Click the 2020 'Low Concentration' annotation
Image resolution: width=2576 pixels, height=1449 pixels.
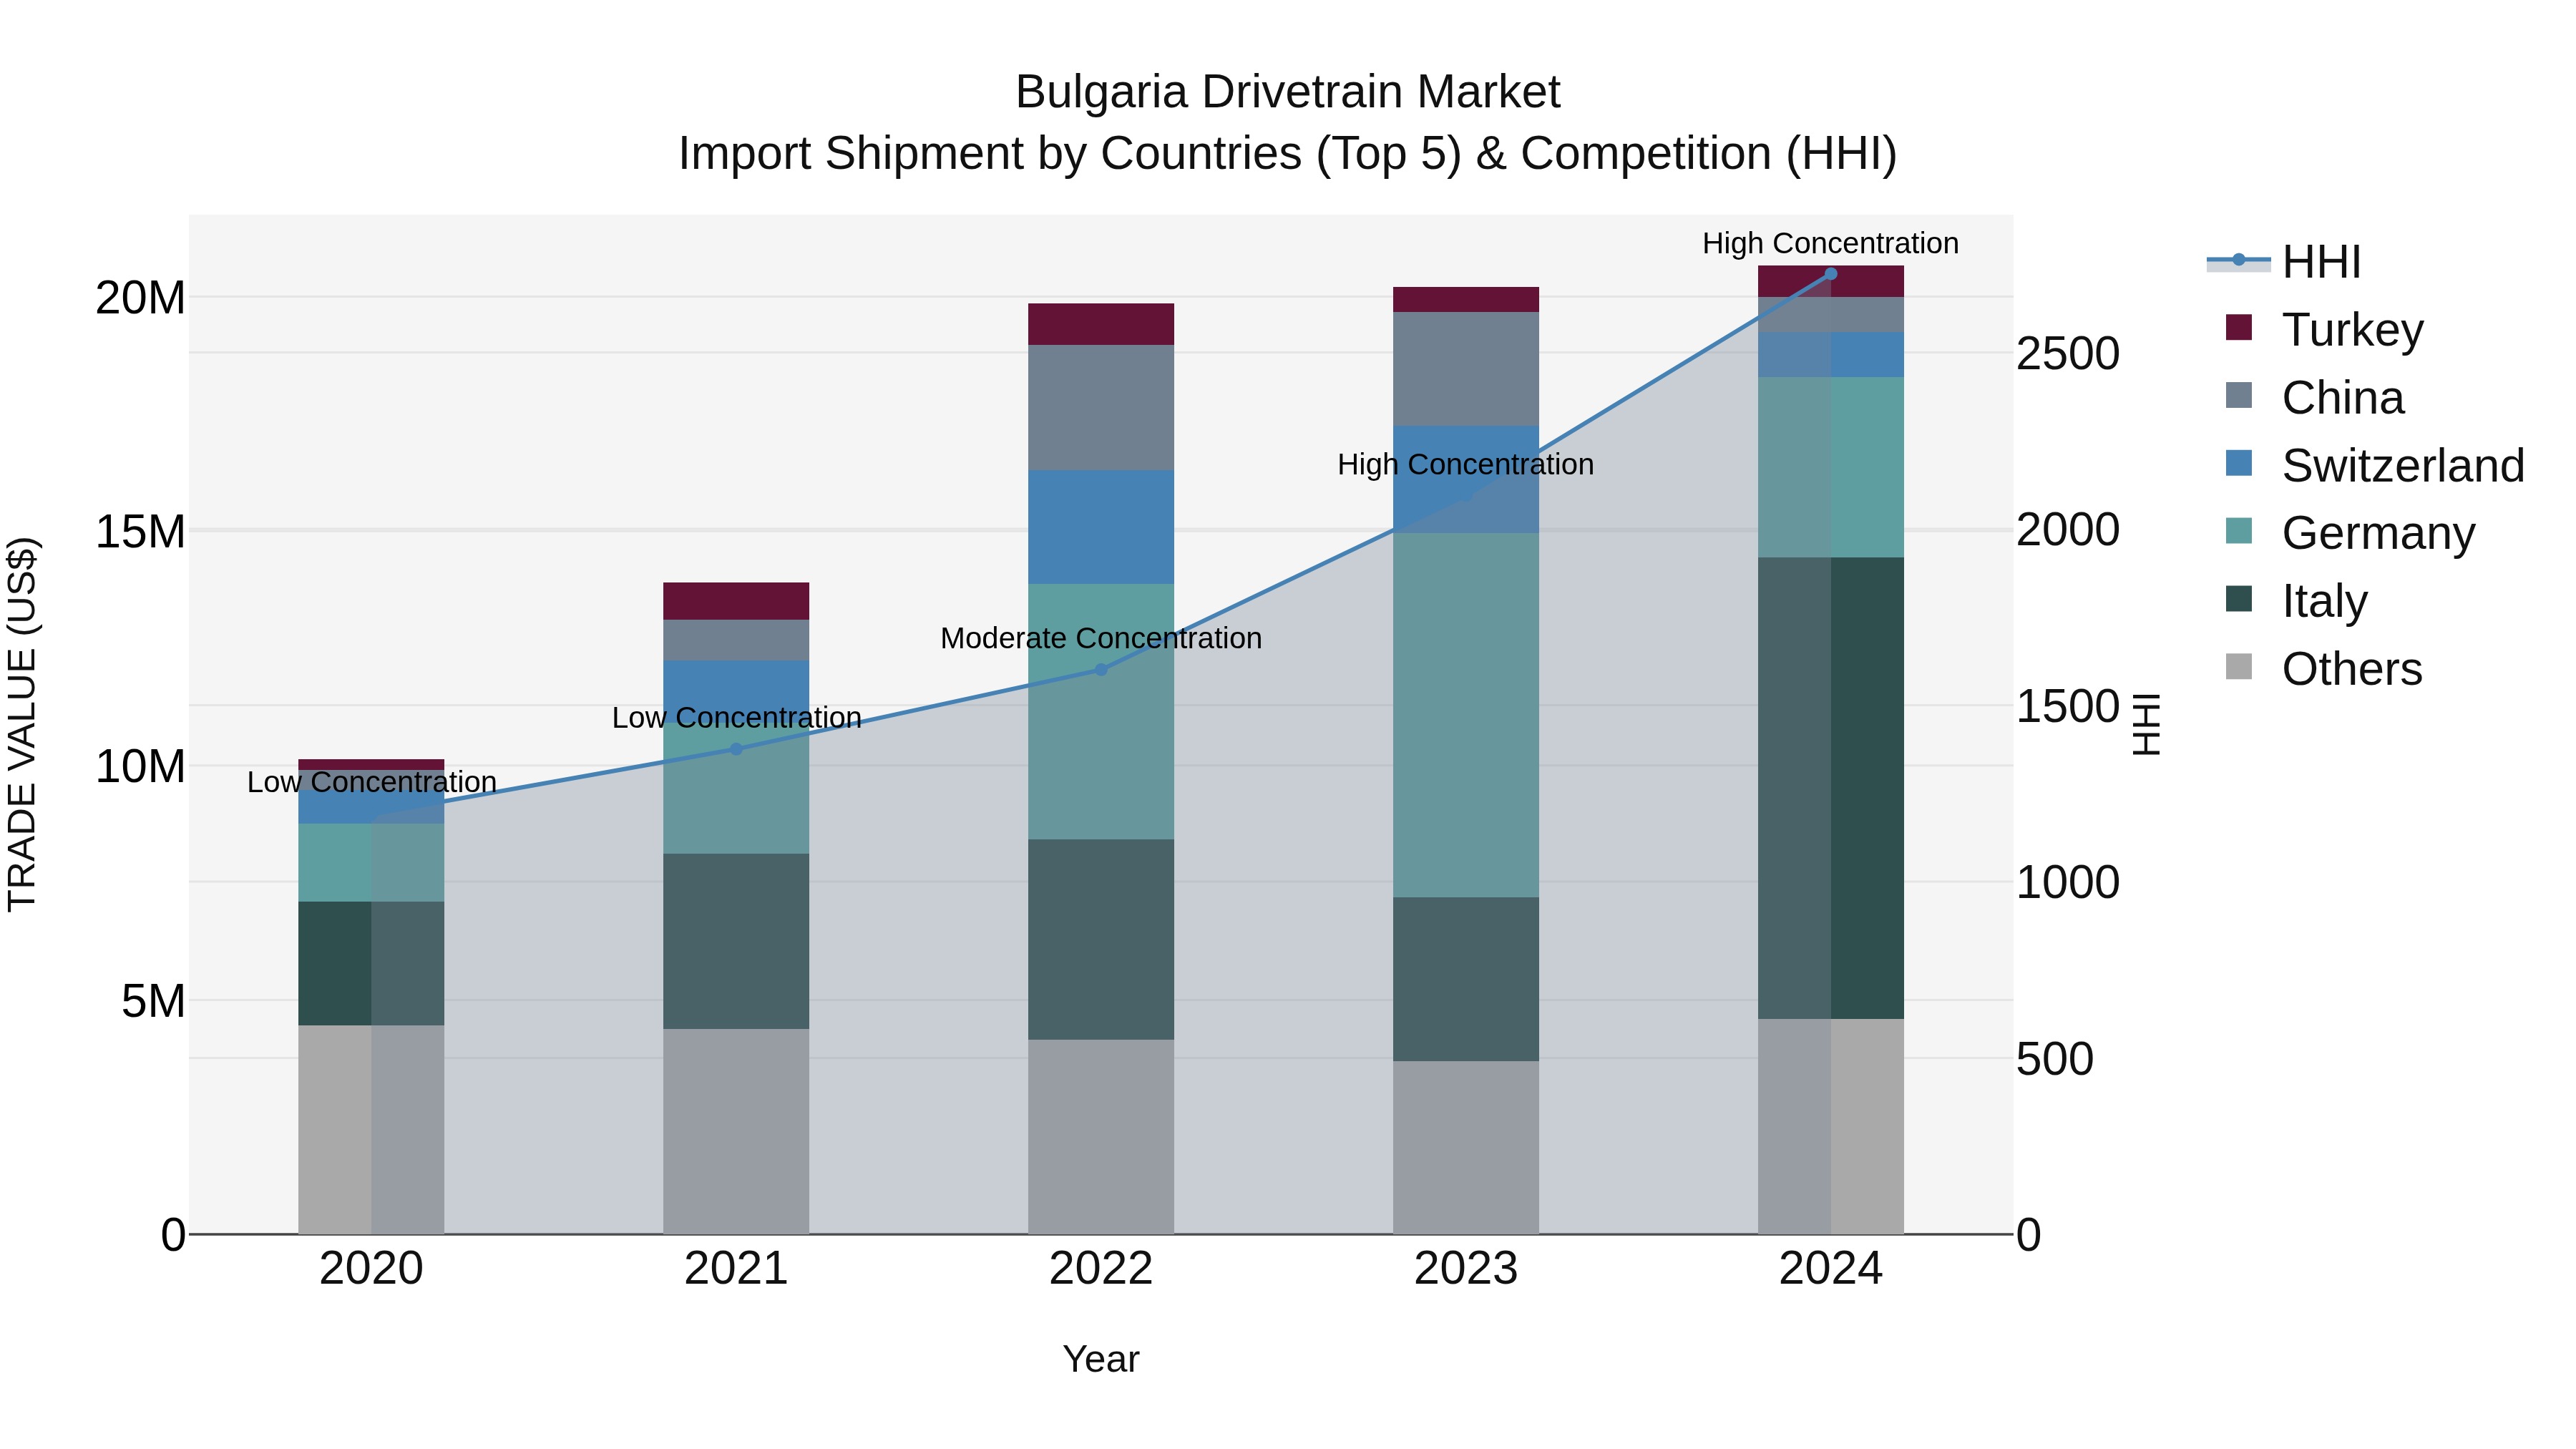[x=371, y=782]
